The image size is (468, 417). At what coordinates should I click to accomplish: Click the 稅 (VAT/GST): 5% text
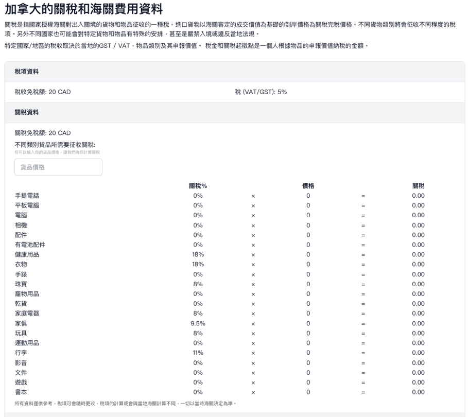coord(261,92)
